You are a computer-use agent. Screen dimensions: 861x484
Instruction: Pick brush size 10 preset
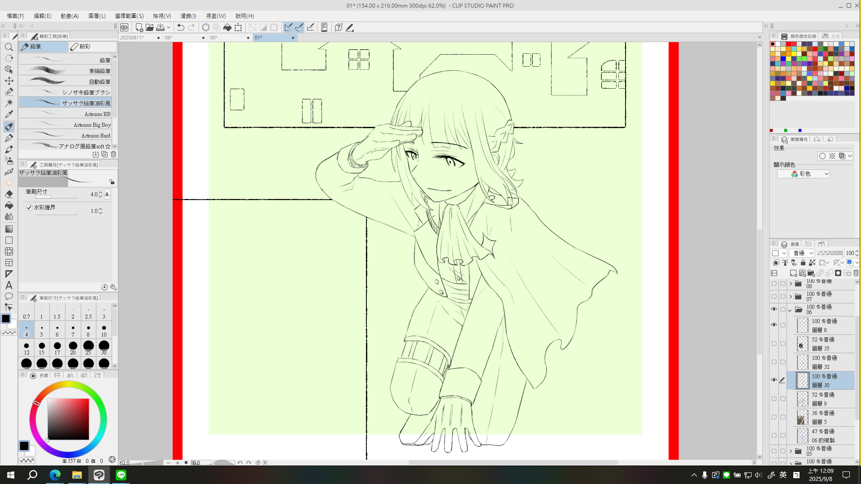click(104, 331)
